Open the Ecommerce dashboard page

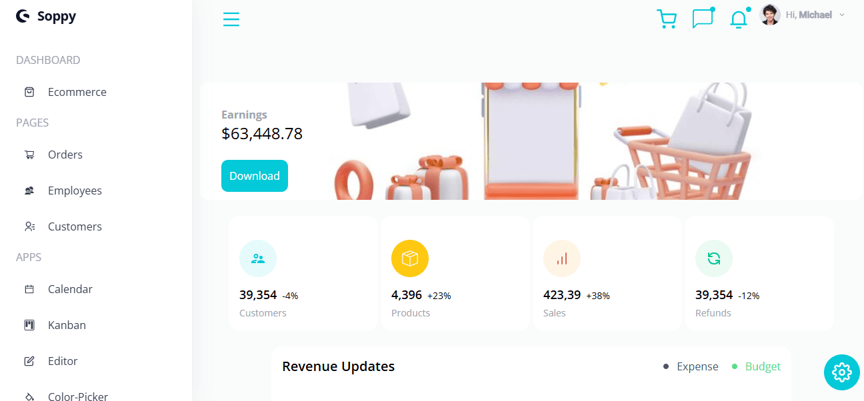tap(77, 92)
